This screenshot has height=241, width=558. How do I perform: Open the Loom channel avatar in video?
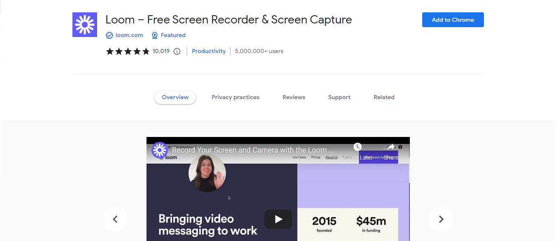click(160, 151)
